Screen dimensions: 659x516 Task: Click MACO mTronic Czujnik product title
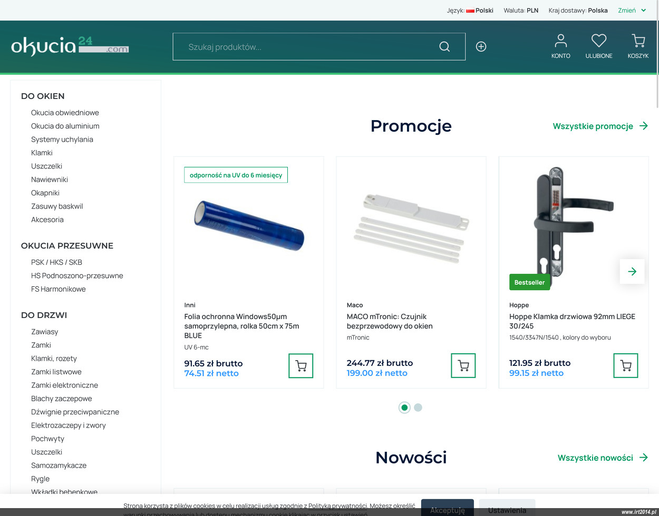[x=390, y=321]
